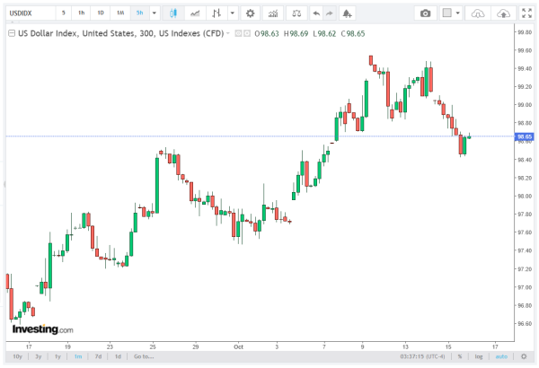Collapse the US Dollar Index legend
The image size is (539, 368).
(x=228, y=32)
